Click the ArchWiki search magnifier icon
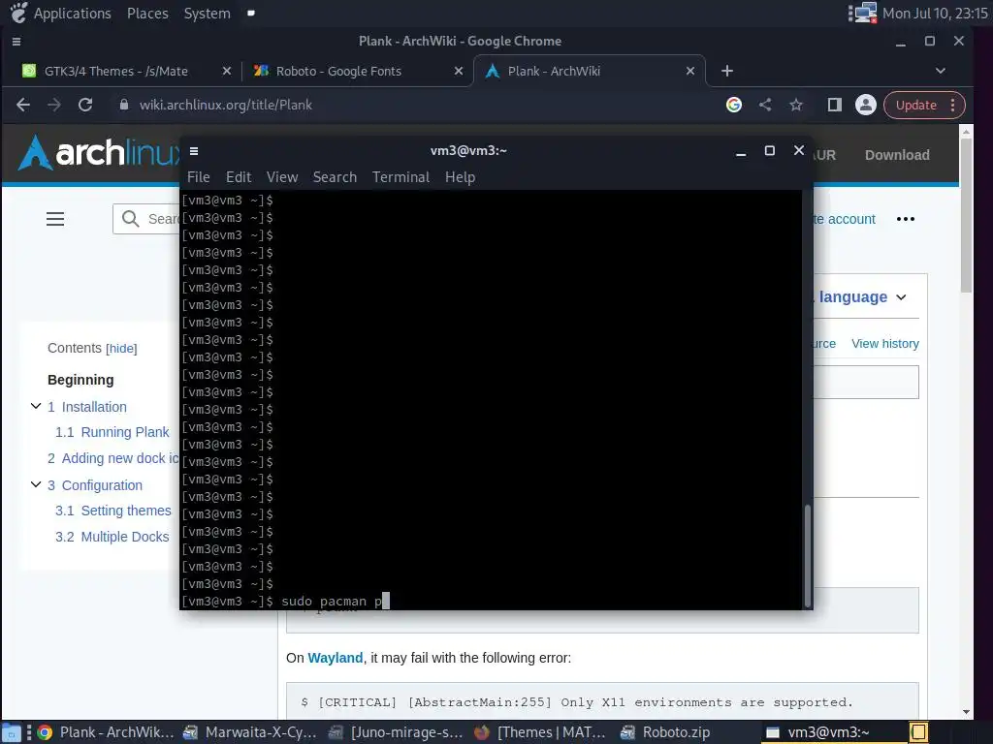Image resolution: width=993 pixels, height=744 pixels. click(x=131, y=219)
